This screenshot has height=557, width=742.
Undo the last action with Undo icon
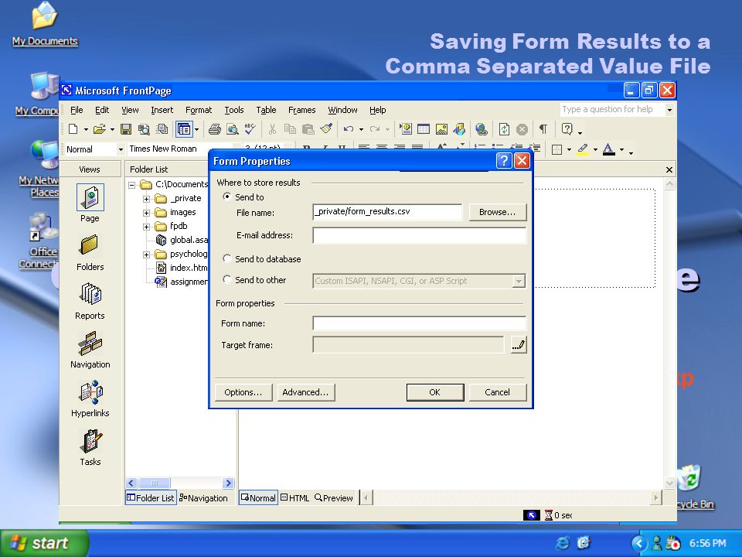click(x=349, y=129)
